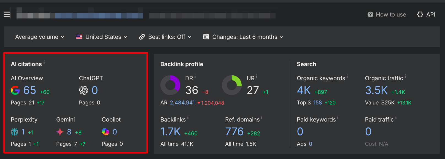The image size is (445, 159).
Task: Click the green UR donut chart
Action: coord(232,85)
